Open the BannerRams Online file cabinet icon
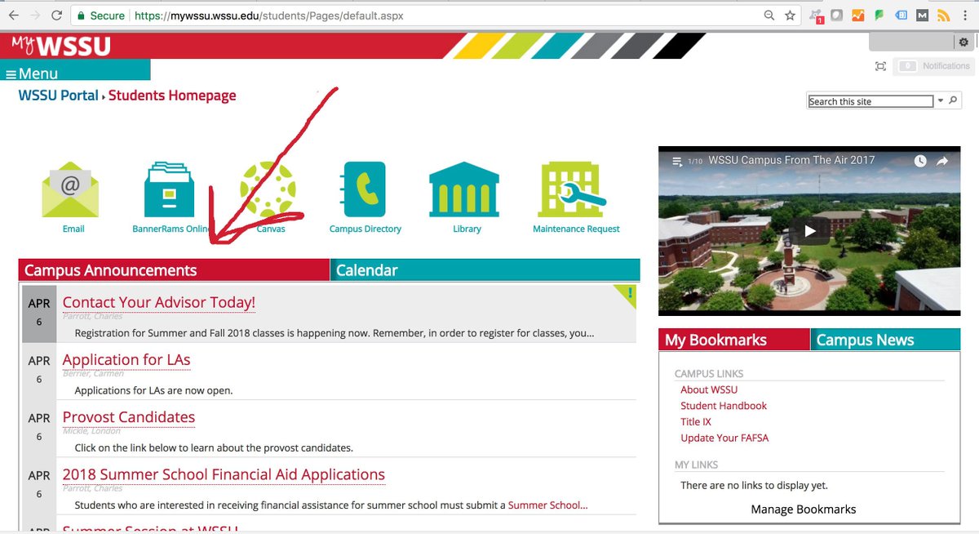 point(168,189)
